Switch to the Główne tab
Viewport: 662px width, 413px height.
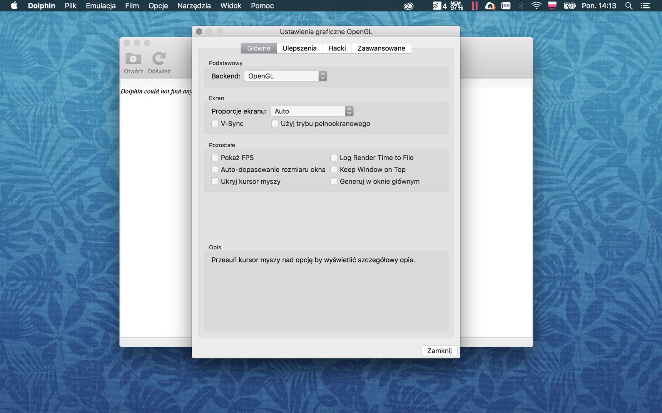[x=259, y=48]
